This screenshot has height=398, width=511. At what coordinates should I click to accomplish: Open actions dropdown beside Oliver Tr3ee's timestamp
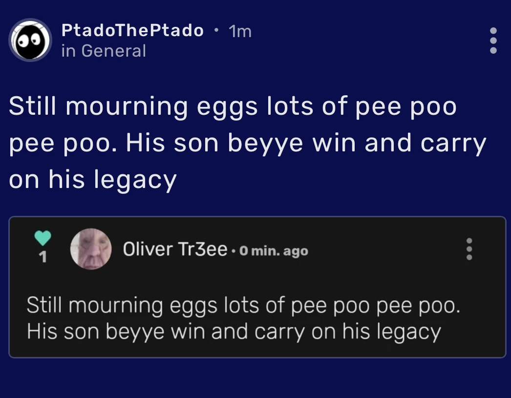tap(468, 250)
